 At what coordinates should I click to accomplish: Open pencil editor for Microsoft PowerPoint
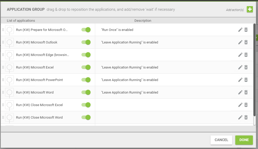point(240,80)
